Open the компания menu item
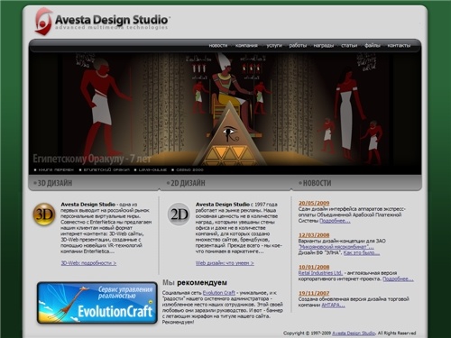Image resolution: width=451 pixels, height=338 pixels. [246, 45]
